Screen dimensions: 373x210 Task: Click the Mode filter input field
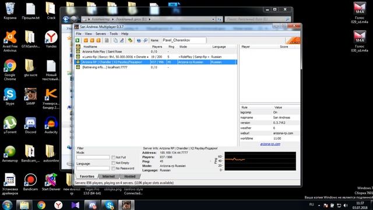[93, 157]
